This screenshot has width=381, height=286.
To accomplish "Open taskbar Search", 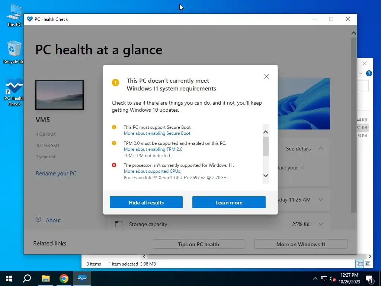I will [x=27, y=279].
